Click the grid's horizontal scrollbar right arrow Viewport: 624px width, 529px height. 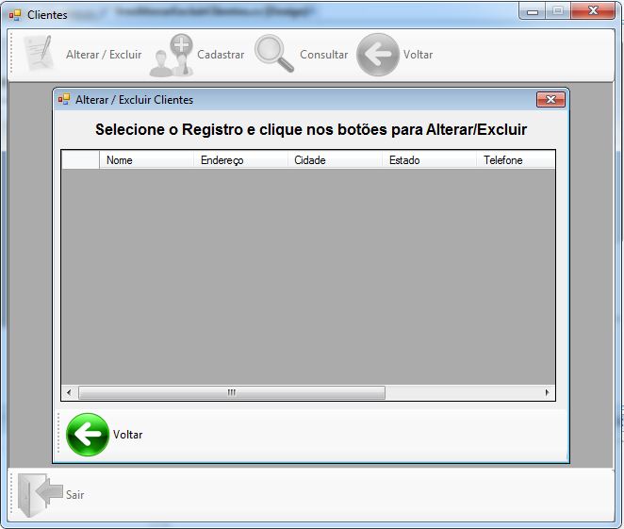coord(548,392)
